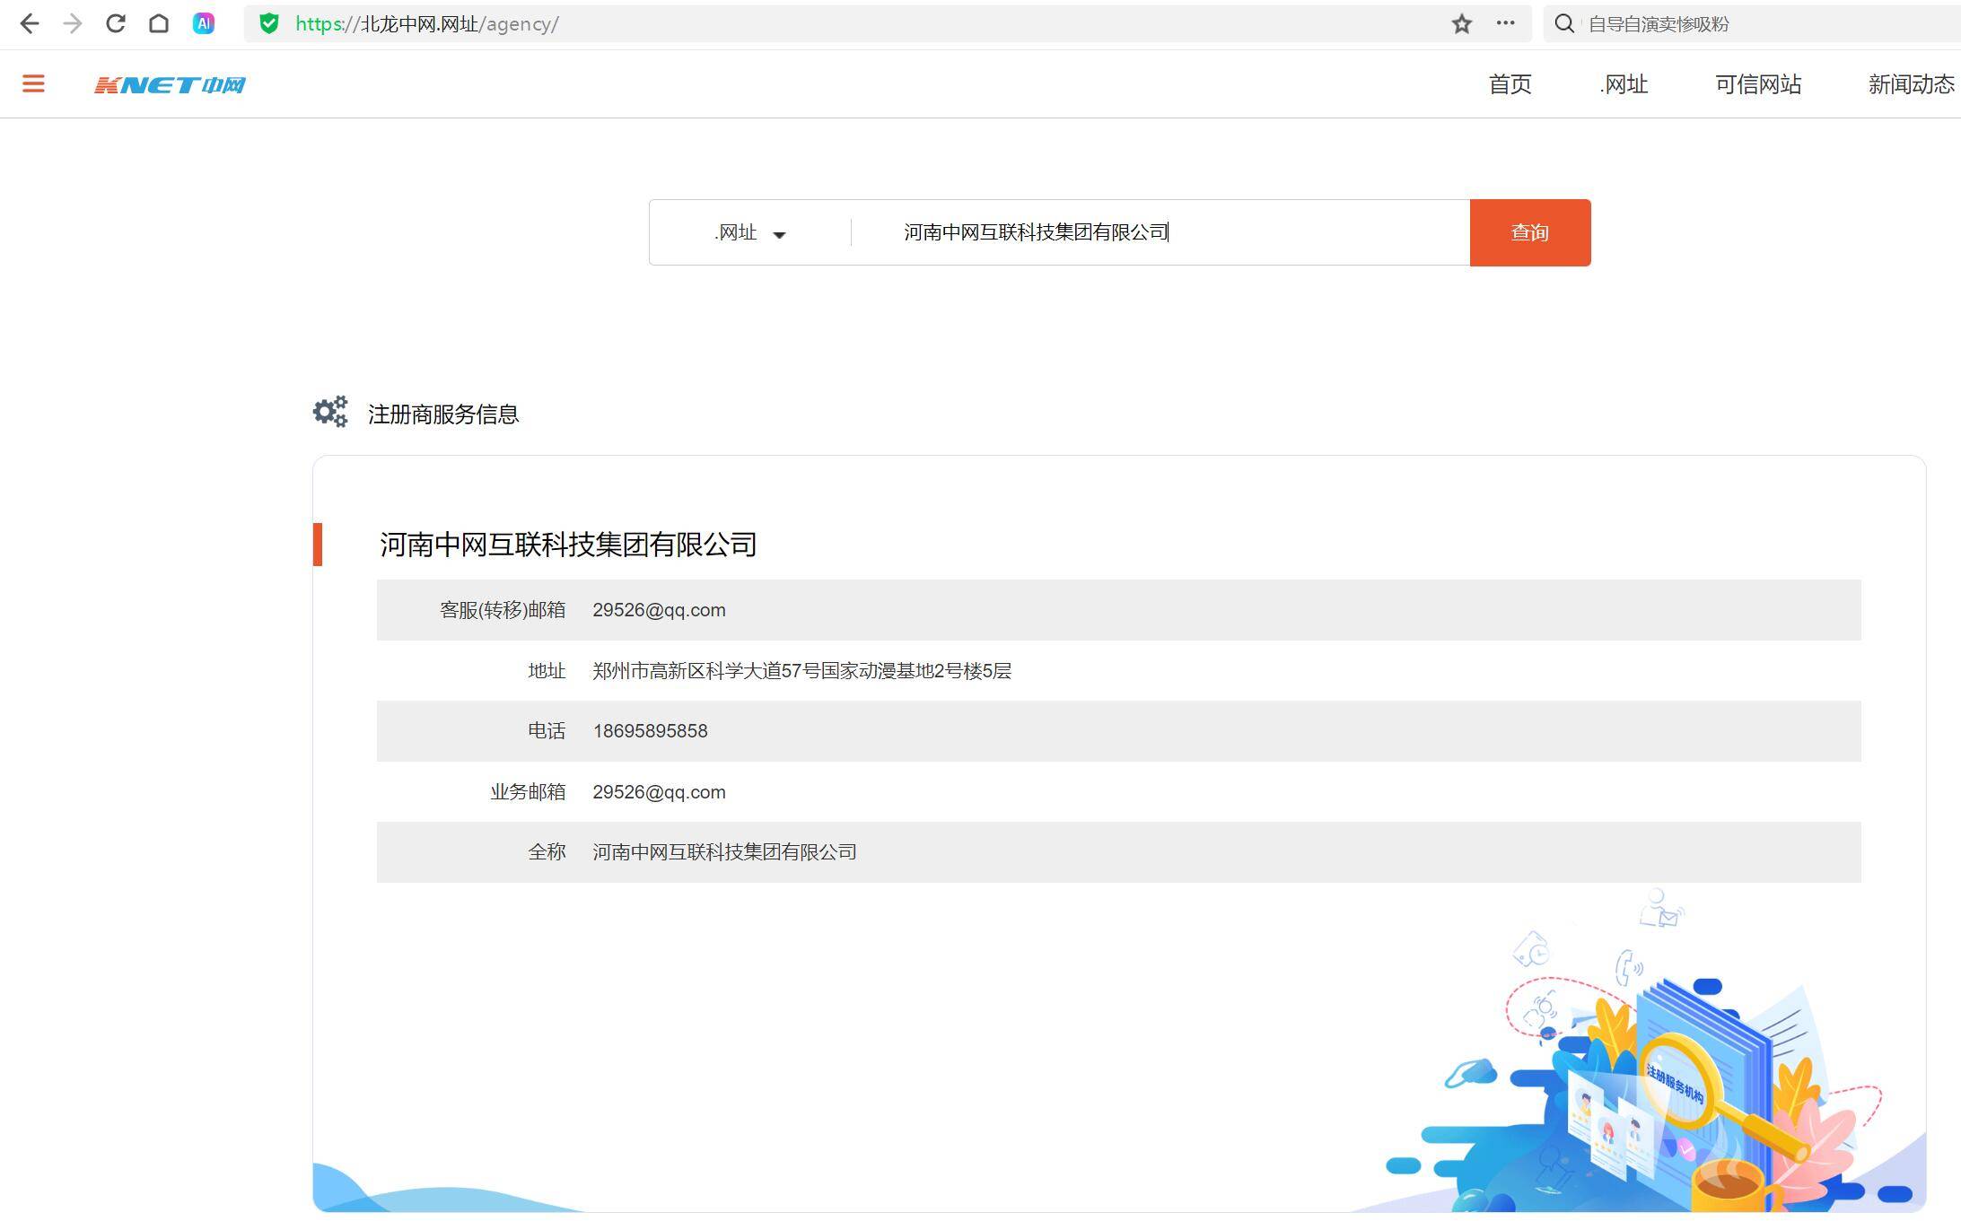Click the 业务邮箱 label
This screenshot has width=1961, height=1221.
pos(528,792)
